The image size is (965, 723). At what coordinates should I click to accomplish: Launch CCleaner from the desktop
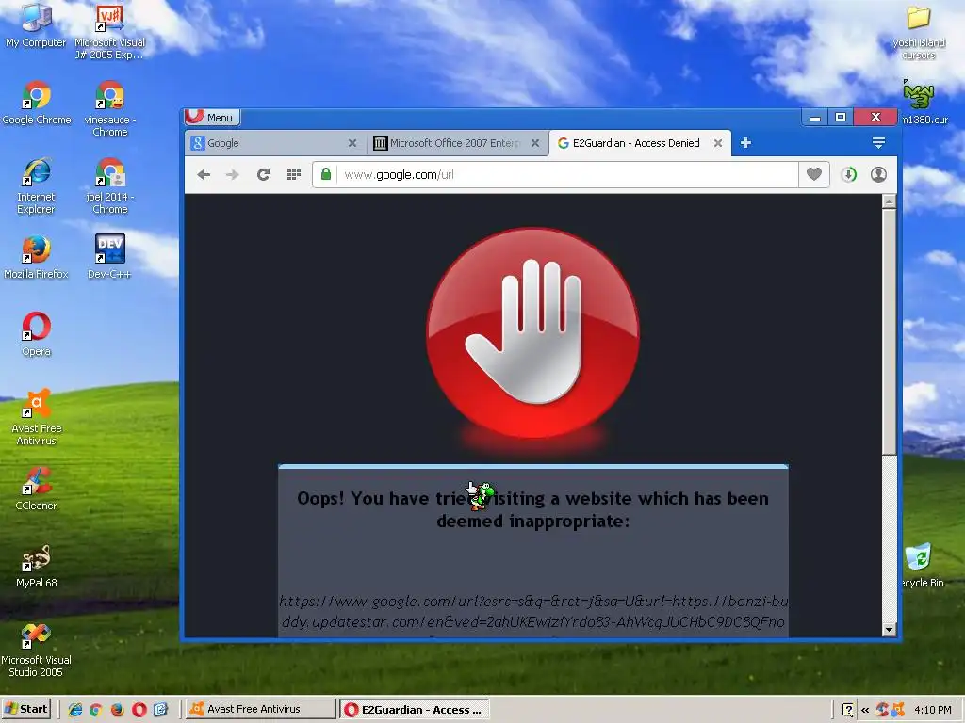click(36, 489)
